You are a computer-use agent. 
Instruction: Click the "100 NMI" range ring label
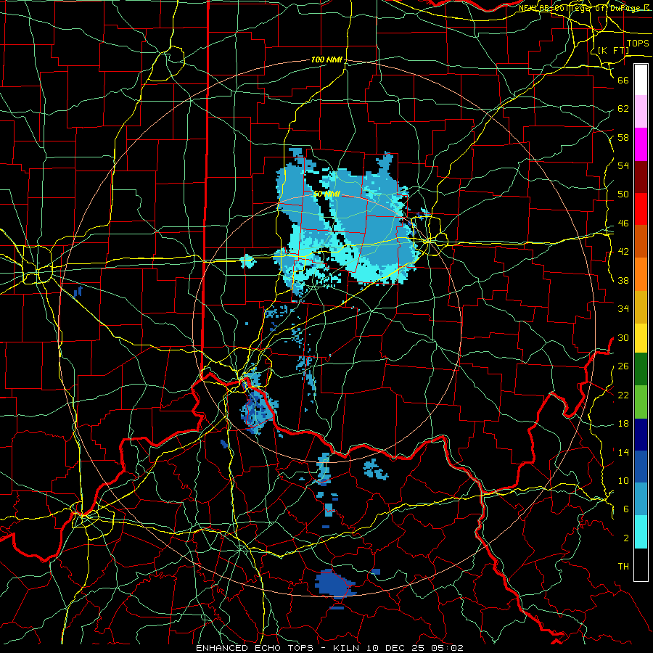click(x=327, y=59)
